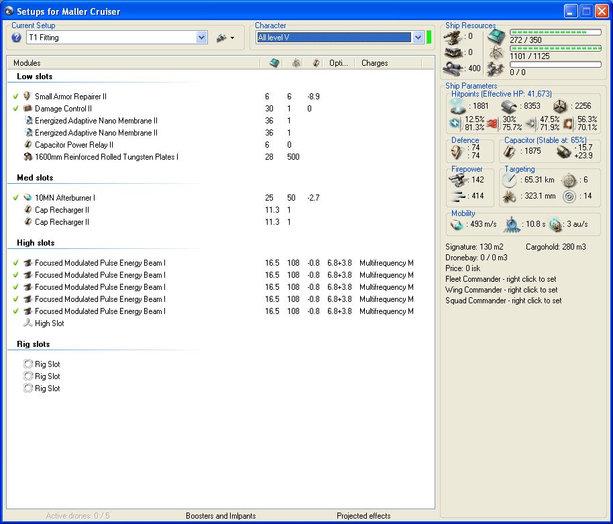Toggle the third Focused Modulated Pulse Energy Beam checkmark
Screen dimensions: 613x524
point(15,287)
